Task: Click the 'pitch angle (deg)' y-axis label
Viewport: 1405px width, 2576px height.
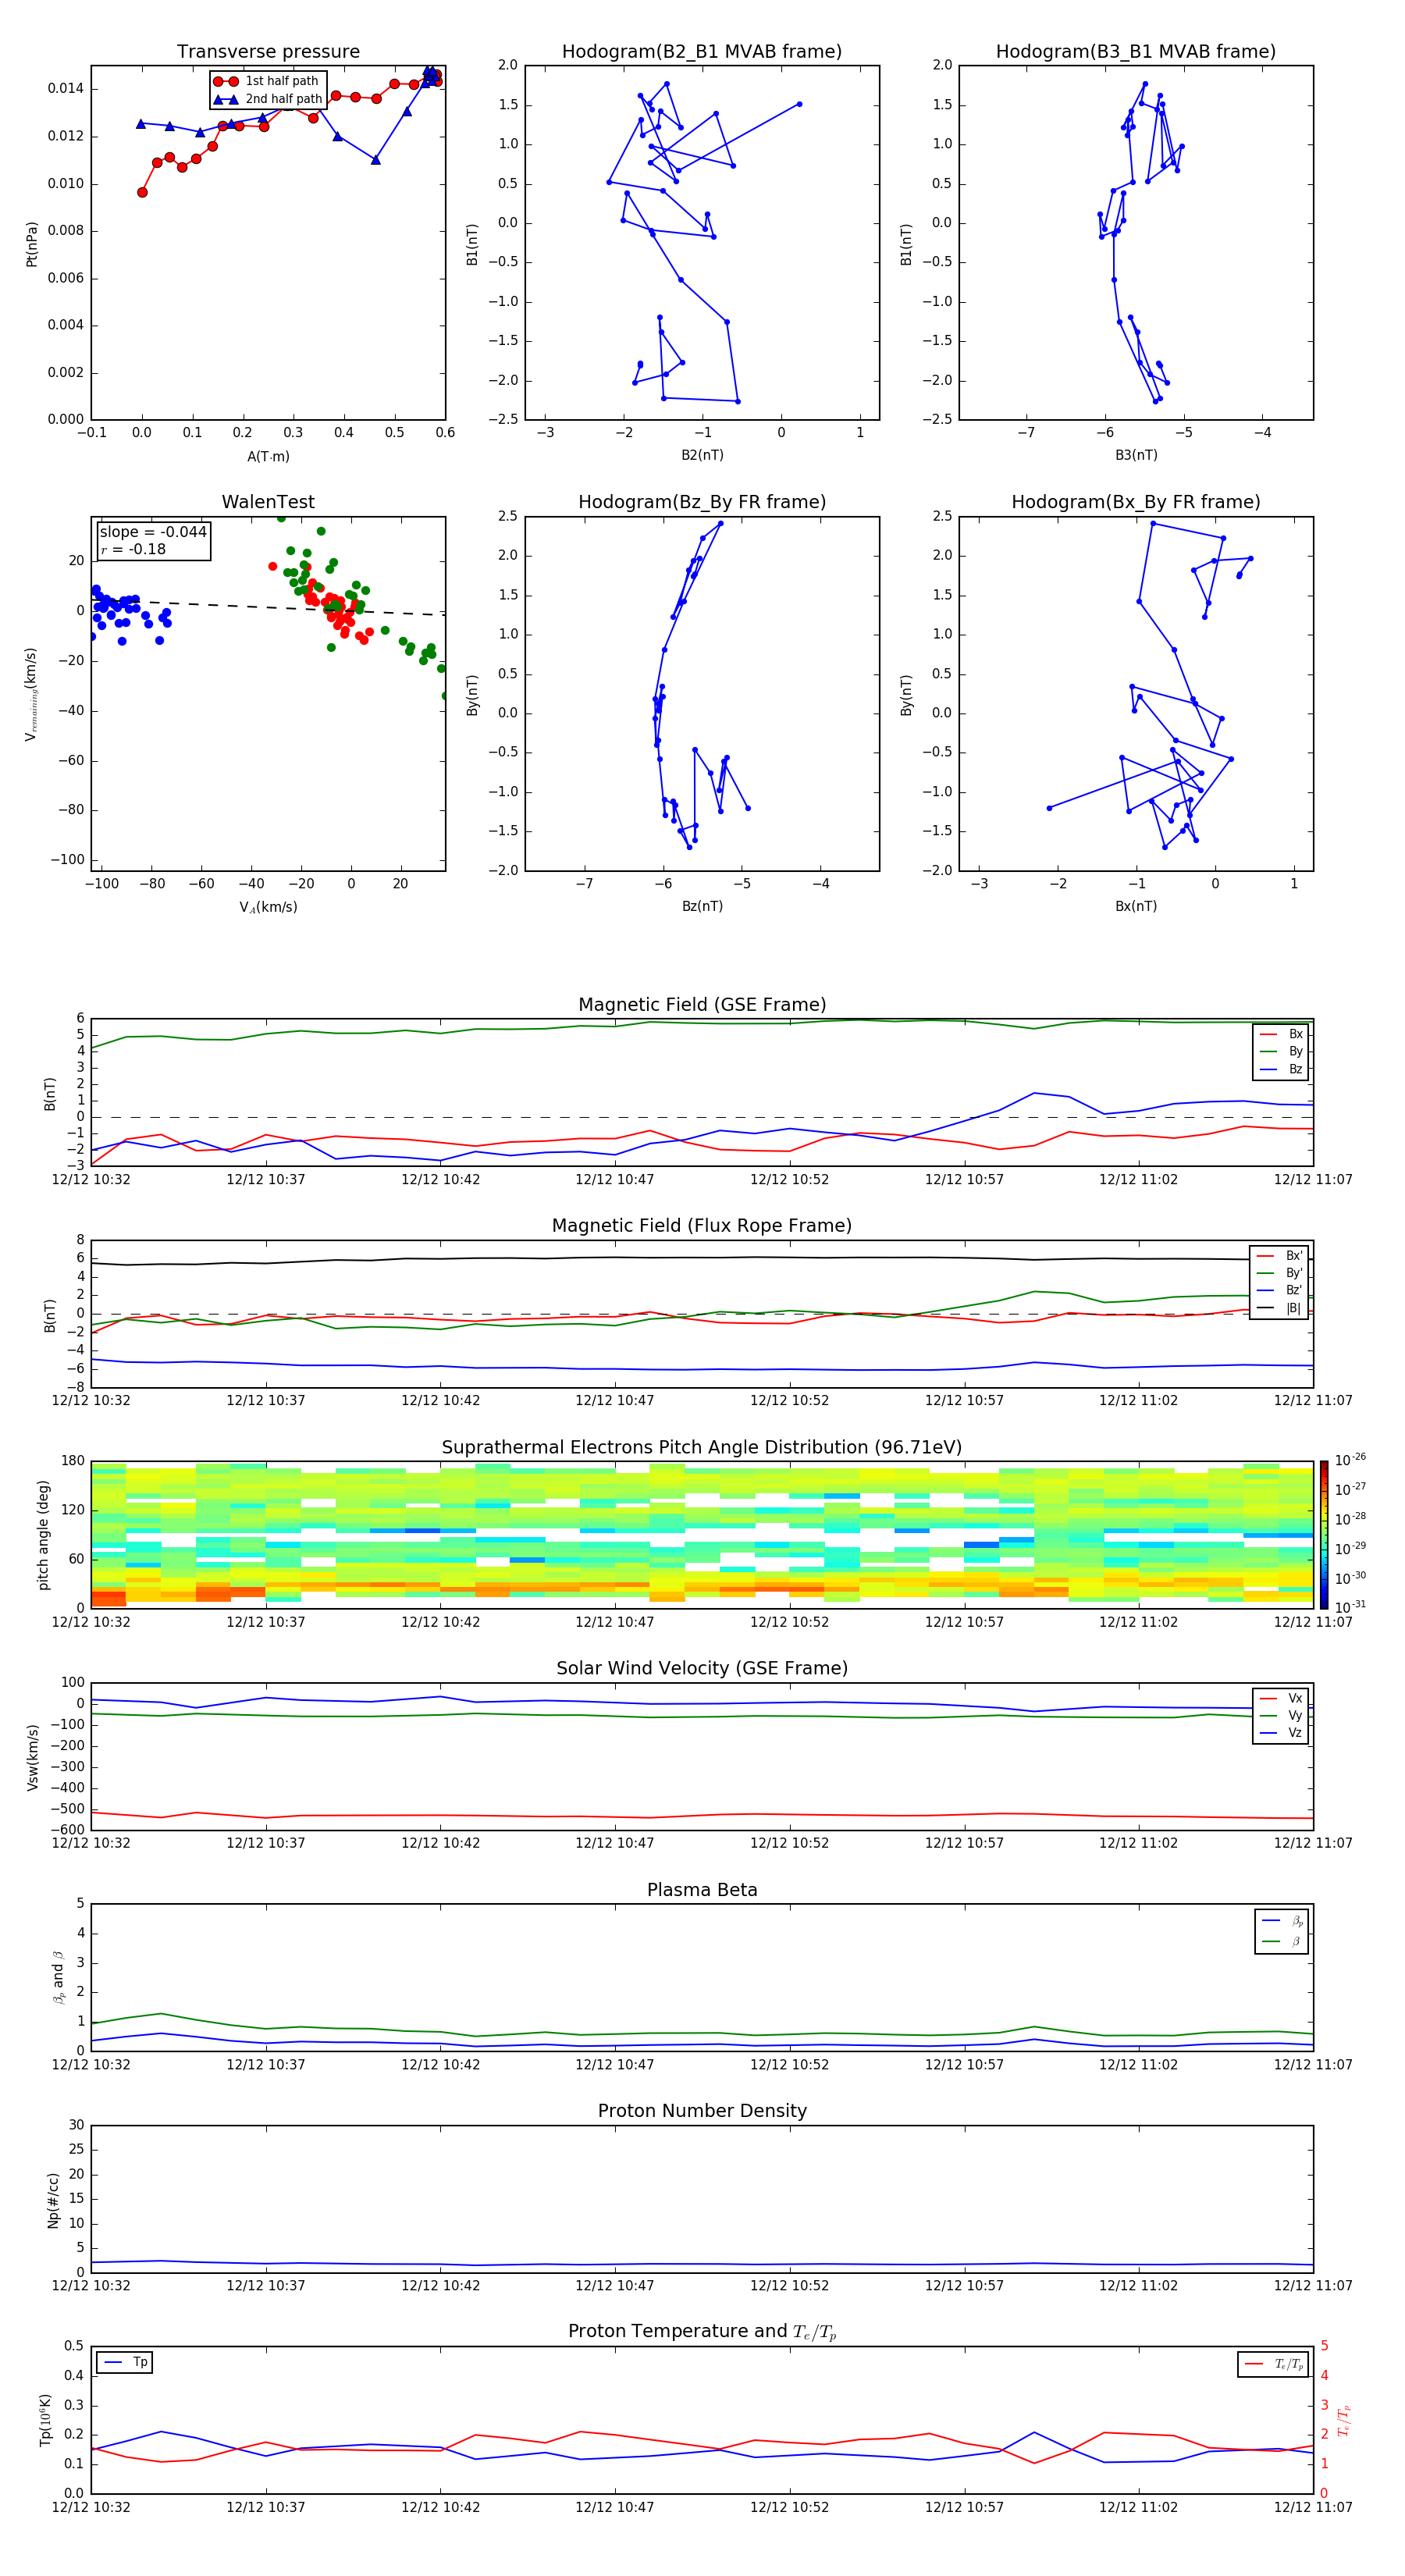Action: 43,1535
